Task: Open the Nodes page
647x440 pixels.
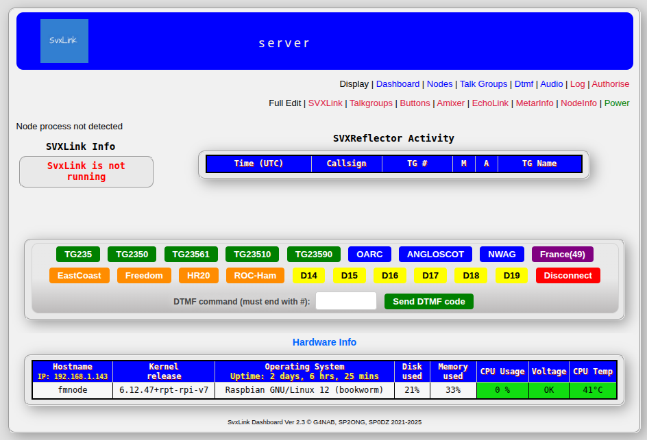Action: [439, 83]
